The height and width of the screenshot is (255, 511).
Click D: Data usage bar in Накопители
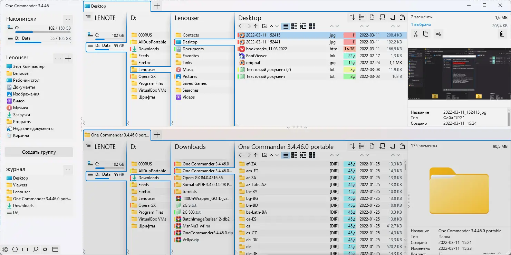(42, 42)
